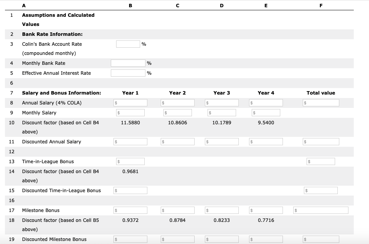Click Discounted Annual Salary Year 1 field
Viewport: 369px width, 244px height.
point(130,141)
